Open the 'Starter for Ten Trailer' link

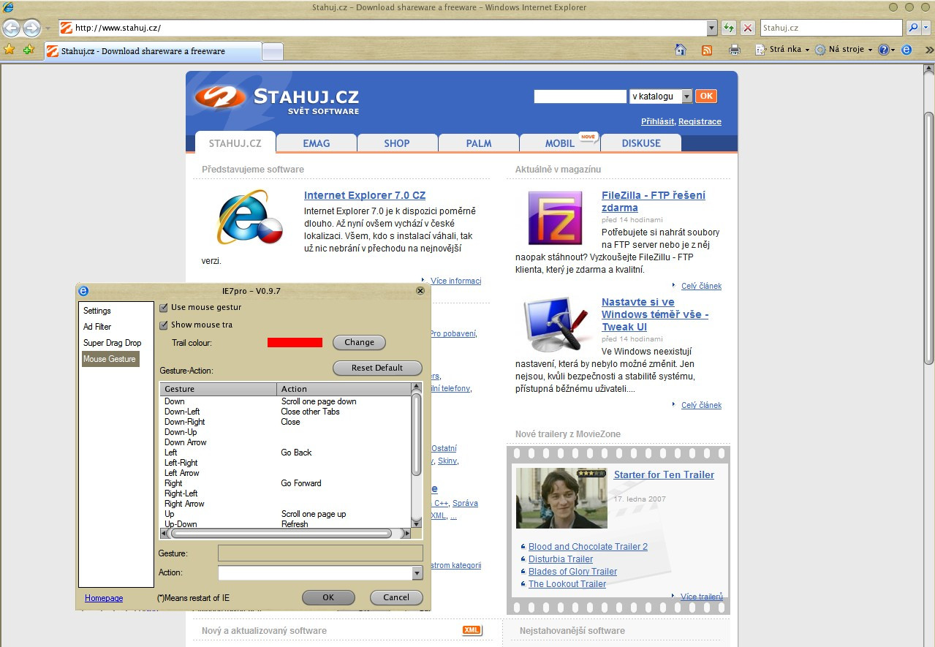click(x=664, y=474)
